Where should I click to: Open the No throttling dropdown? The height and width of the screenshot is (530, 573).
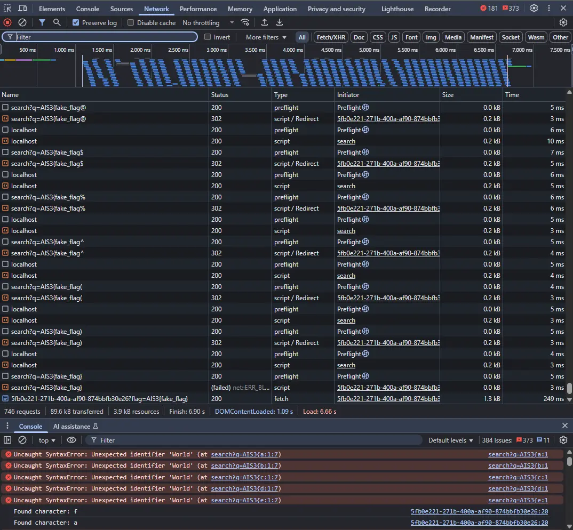coord(208,22)
